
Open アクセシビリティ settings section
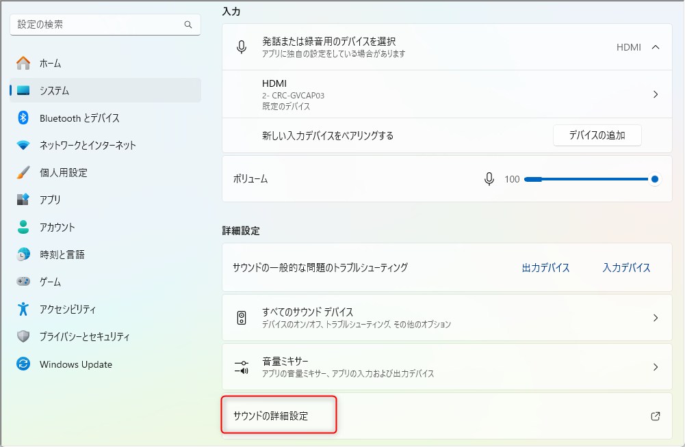click(105, 309)
